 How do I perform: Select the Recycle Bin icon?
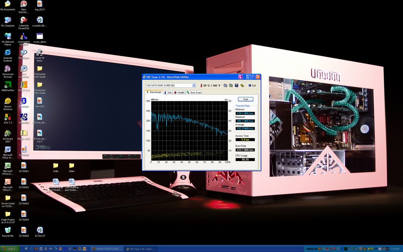[8, 232]
